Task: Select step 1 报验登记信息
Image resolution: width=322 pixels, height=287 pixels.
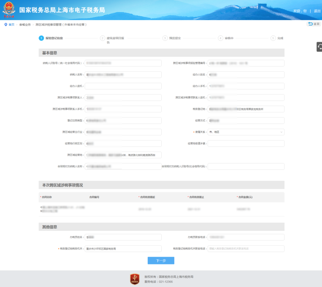Action: point(51,38)
